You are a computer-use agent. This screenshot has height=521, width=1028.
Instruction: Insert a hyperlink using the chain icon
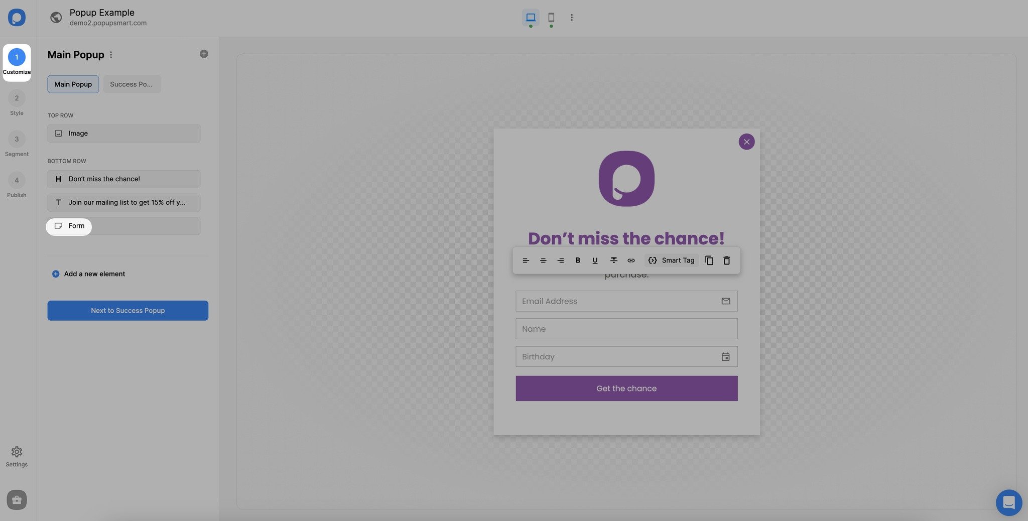pyautogui.click(x=631, y=260)
